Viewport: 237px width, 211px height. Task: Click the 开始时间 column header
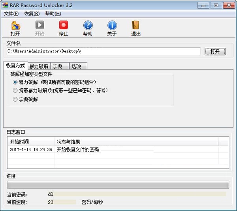pyautogui.click(x=31, y=142)
